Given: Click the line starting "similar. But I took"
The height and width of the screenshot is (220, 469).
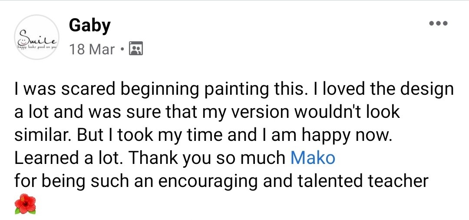Looking at the screenshot, I should [x=203, y=135].
